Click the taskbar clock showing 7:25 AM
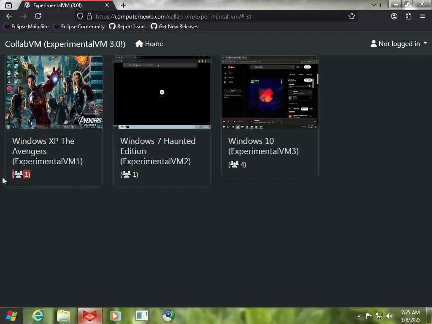Screen dimensions: 432x324 tap(410, 316)
